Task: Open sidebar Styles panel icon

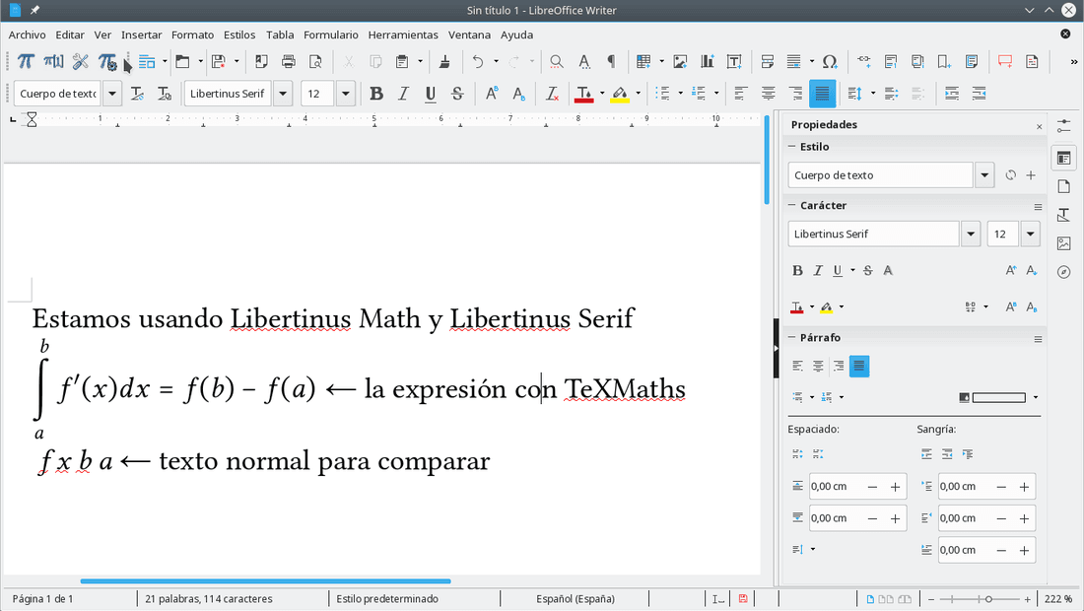Action: coord(1064,215)
